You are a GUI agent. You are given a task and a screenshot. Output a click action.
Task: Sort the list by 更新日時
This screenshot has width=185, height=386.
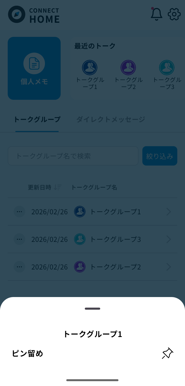(44, 187)
